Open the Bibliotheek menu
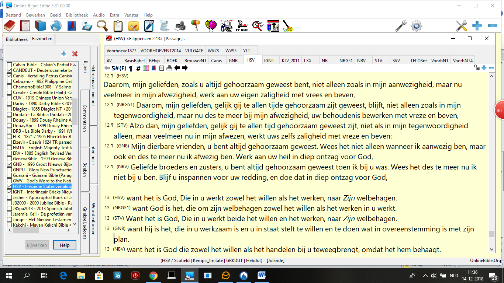Screen dimensions: 504x283 (77, 15)
